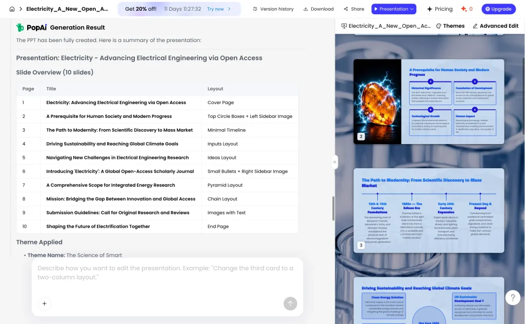Viewport: 525px width, 324px height.
Task: Click 'A Comprehensive Scope for Integrated Energy Research' row
Action: pyautogui.click(x=157, y=185)
